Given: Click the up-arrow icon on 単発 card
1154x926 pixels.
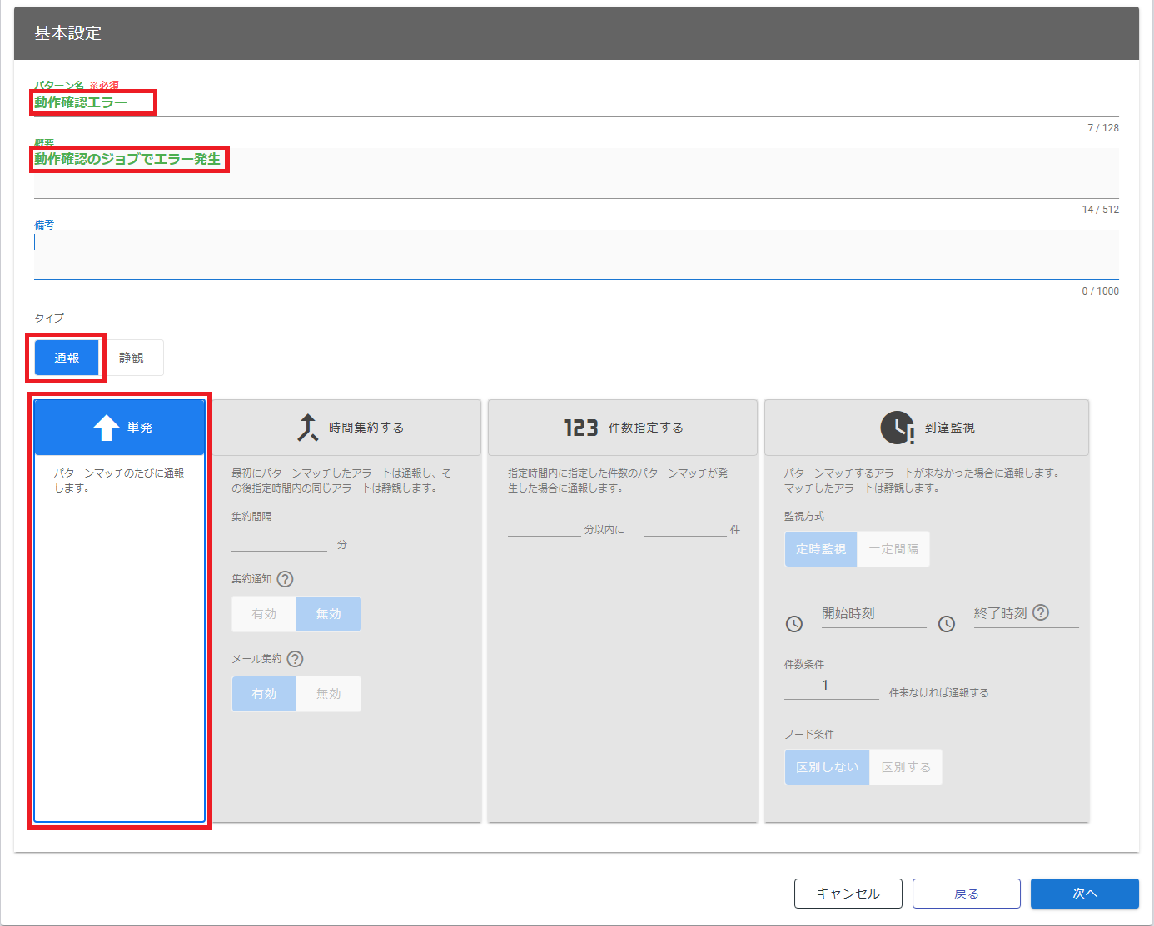Looking at the screenshot, I should (x=107, y=428).
